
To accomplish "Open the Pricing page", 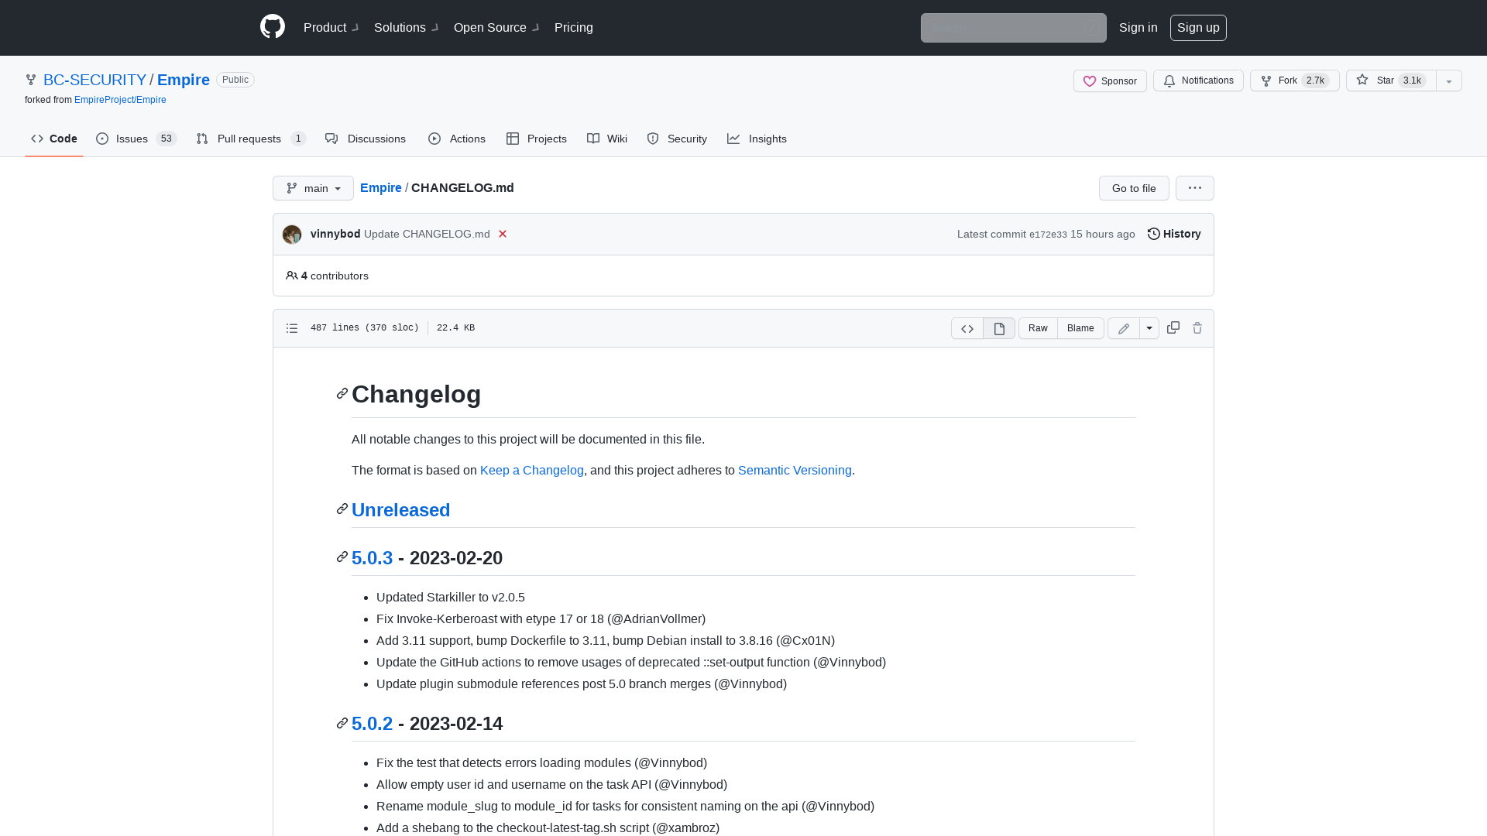I will pos(574,27).
